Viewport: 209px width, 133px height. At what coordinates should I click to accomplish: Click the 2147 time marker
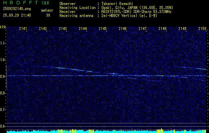(x=143, y=29)
